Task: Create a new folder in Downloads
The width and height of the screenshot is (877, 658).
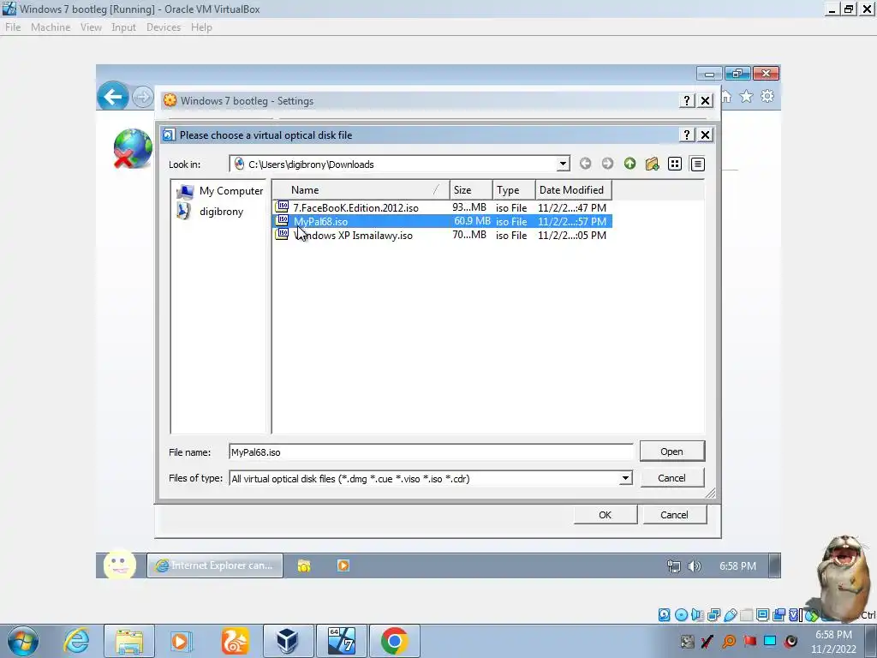Action: pyautogui.click(x=652, y=164)
